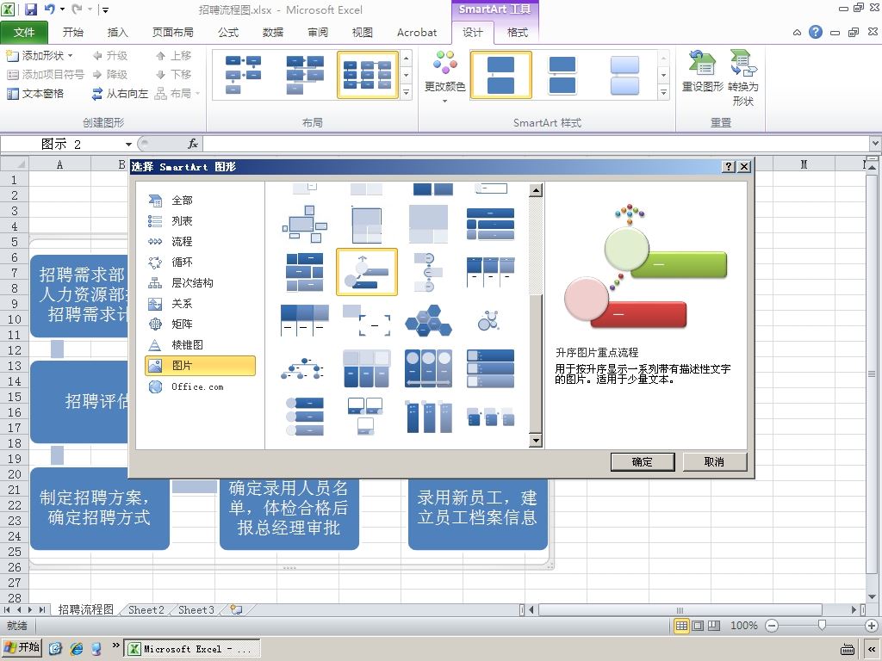Click the Name Box showing 图示 2

coord(61,145)
